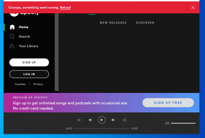The width and height of the screenshot is (205, 138).
Task: Play the current track
Action: pos(102,120)
